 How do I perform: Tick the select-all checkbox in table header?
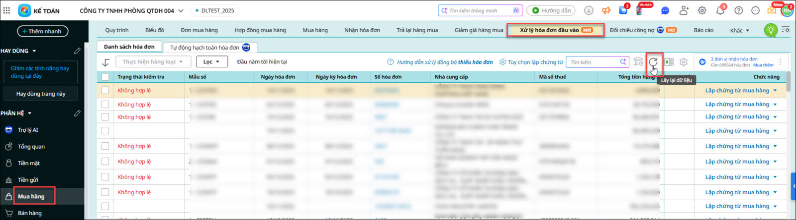pos(105,77)
